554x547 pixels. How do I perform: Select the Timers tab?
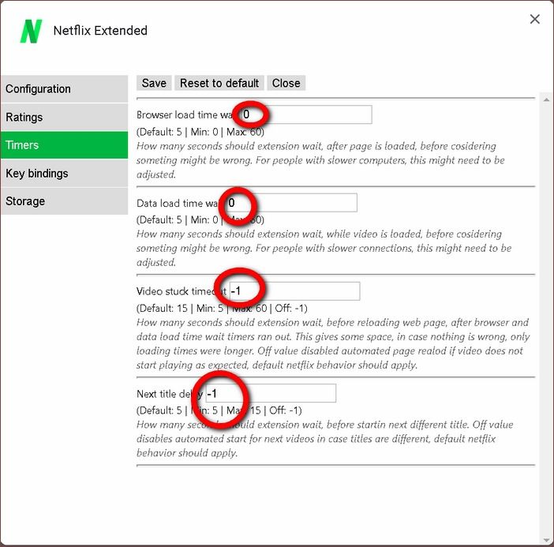pos(64,145)
